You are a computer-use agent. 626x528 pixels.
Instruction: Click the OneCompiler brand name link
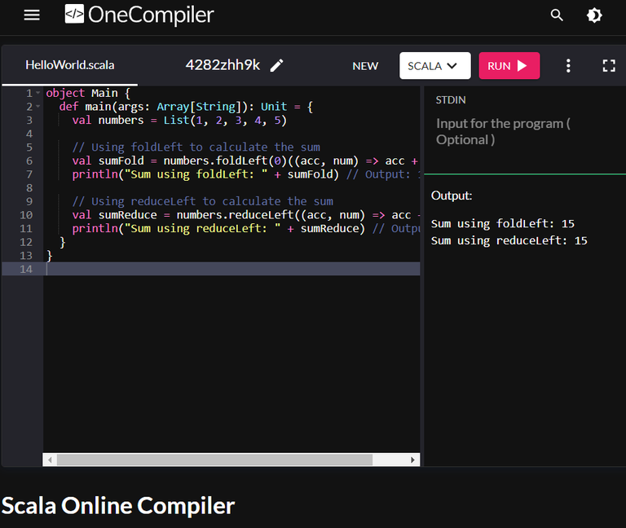[151, 15]
